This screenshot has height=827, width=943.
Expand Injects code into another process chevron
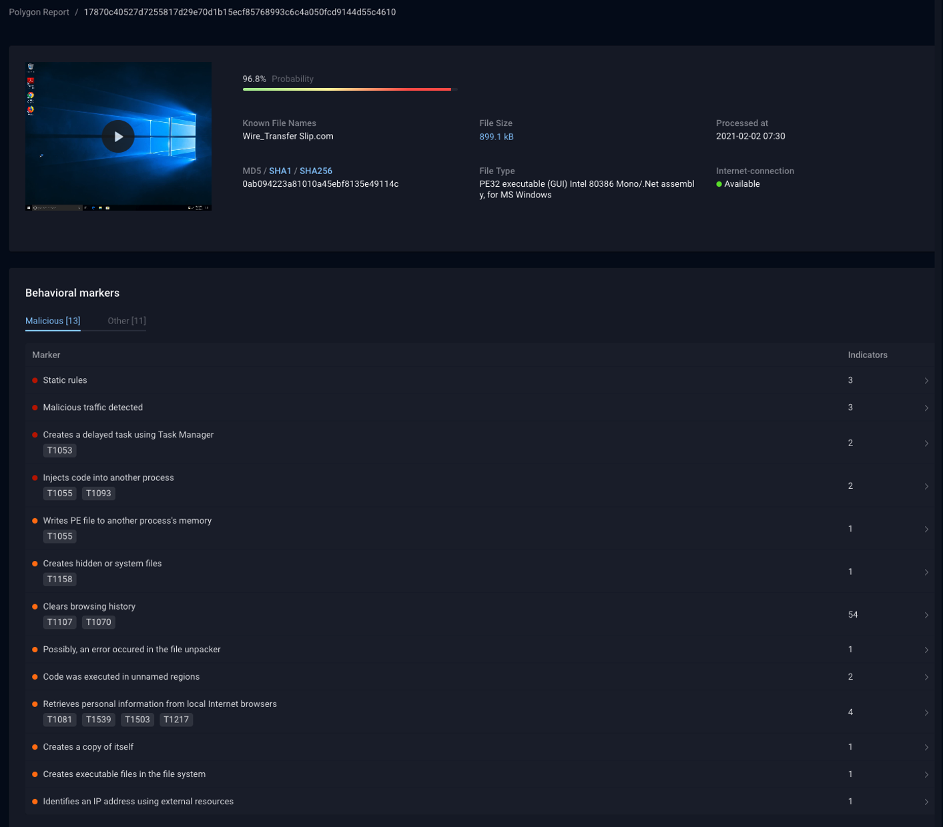click(926, 486)
